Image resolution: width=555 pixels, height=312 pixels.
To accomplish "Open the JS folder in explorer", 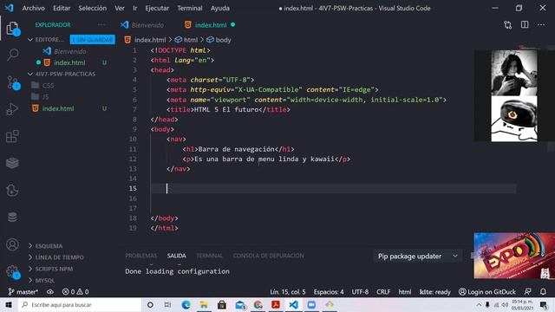I will click(45, 96).
